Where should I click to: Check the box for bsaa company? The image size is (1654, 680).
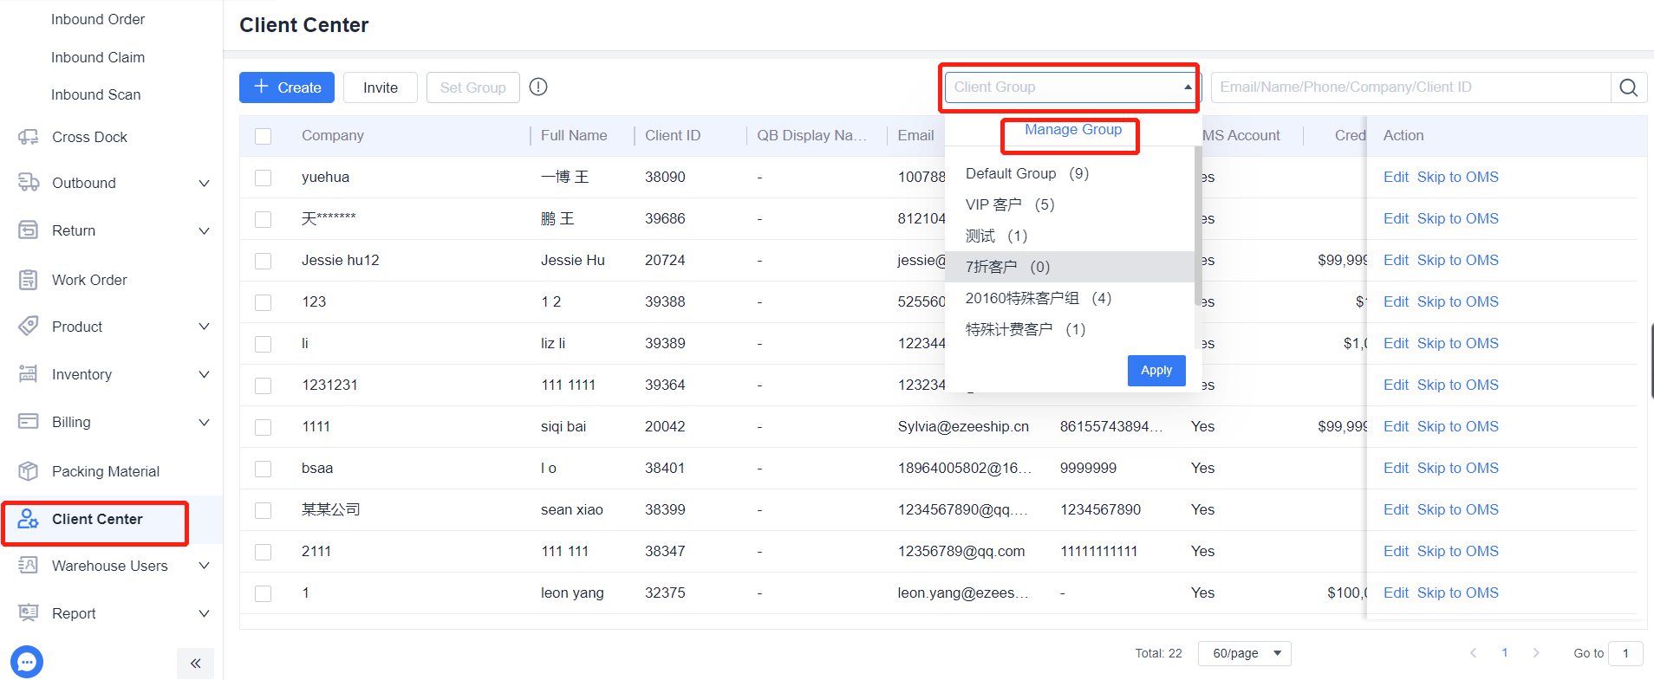click(264, 469)
